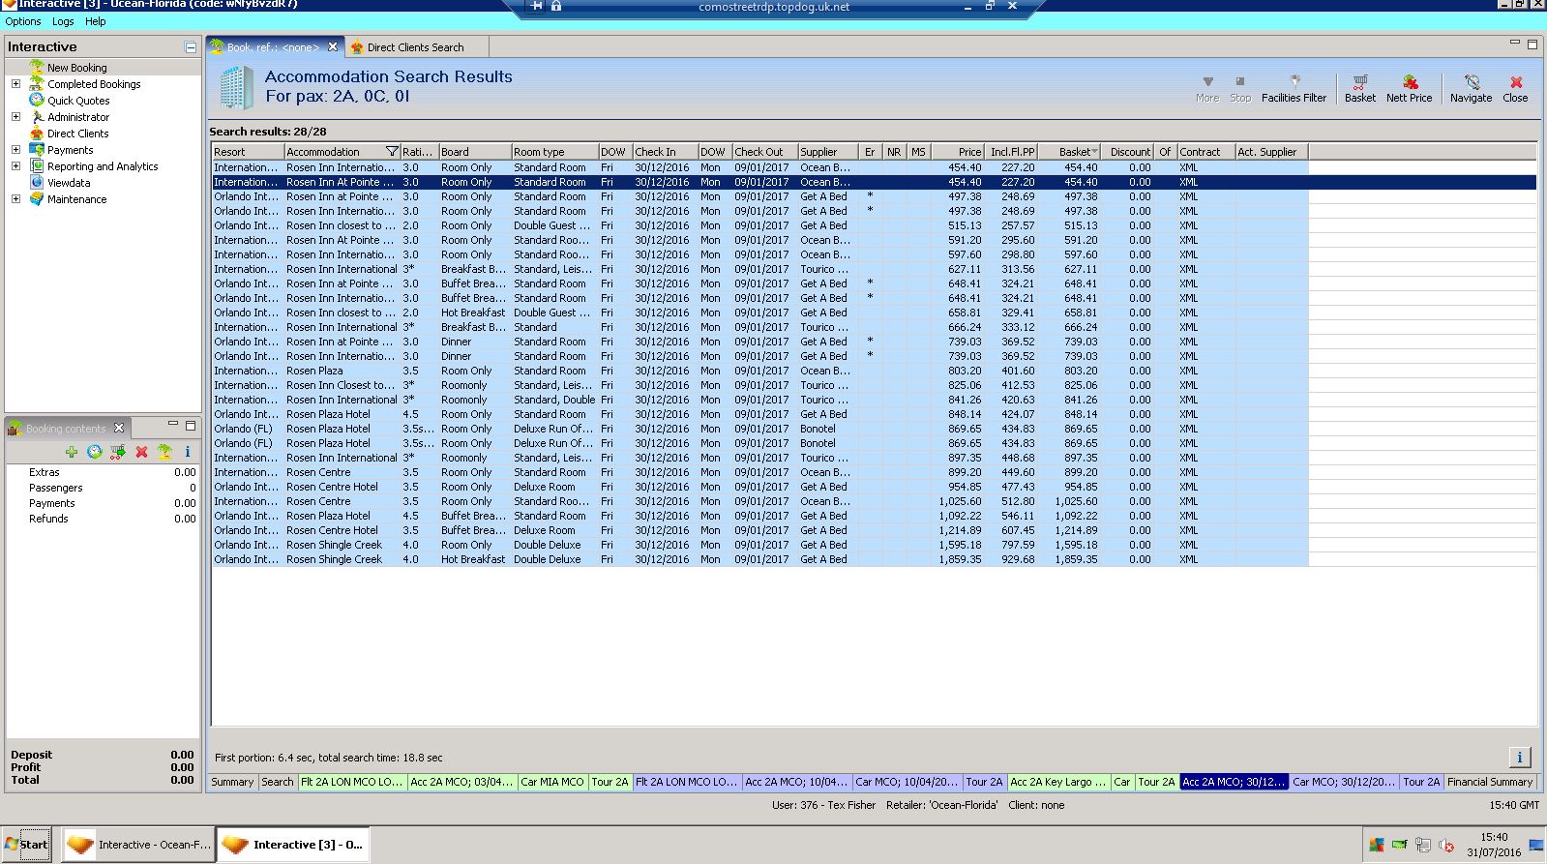Close the Book ref <none> tab
Image resolution: width=1547 pixels, height=864 pixels.
click(x=333, y=46)
